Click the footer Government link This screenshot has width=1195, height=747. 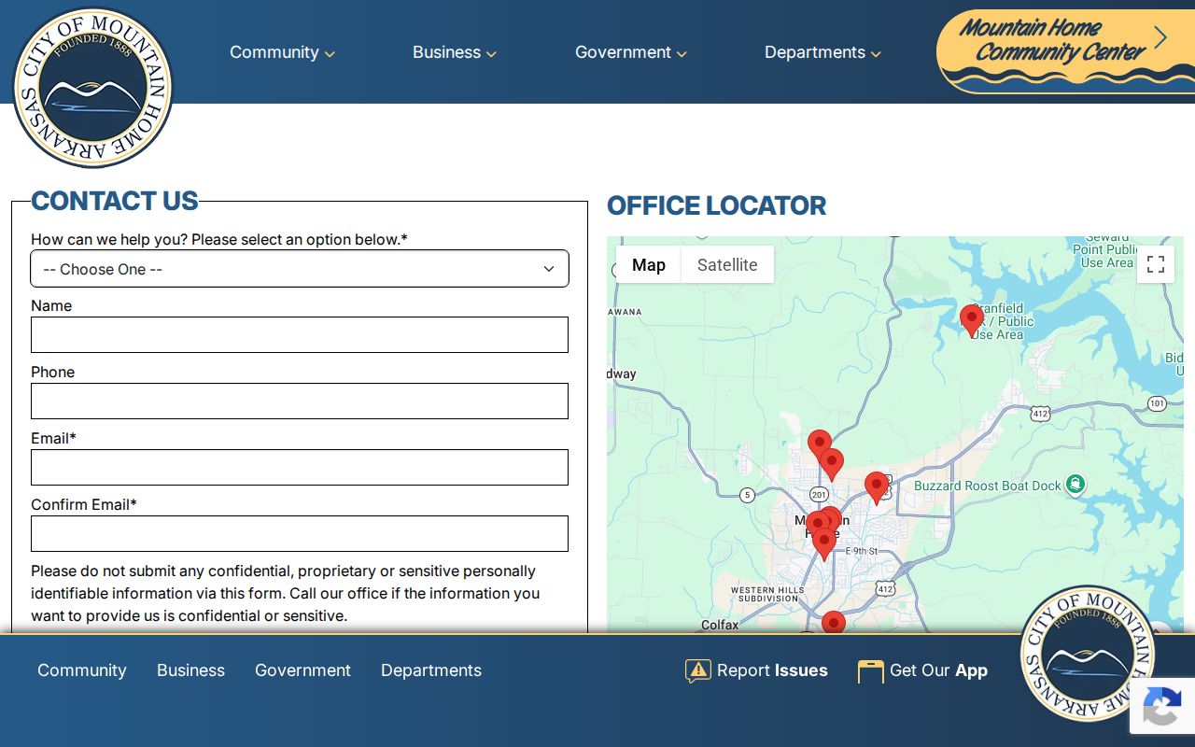pyautogui.click(x=302, y=670)
